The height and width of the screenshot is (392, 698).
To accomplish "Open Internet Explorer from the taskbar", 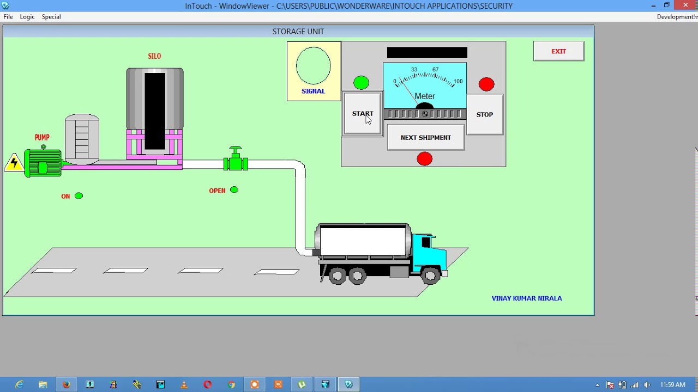I will point(19,385).
